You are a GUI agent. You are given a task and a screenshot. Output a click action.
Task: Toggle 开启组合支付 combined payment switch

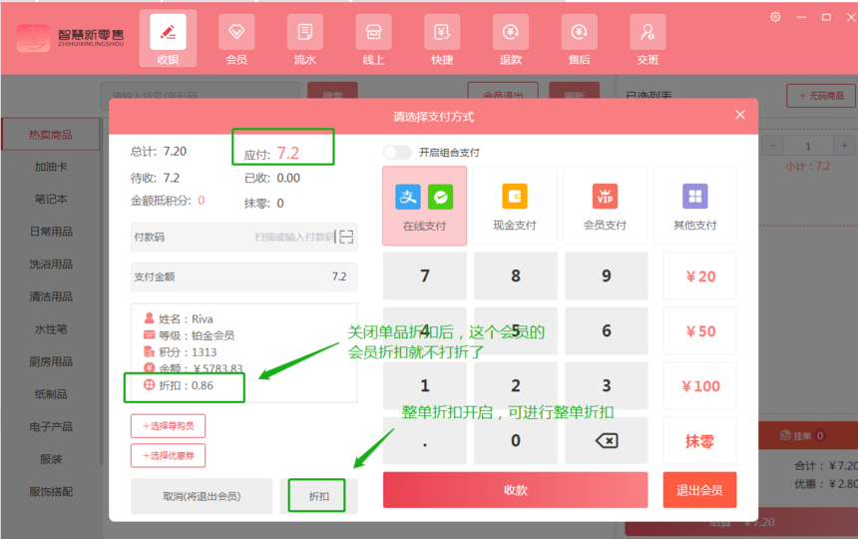pos(397,152)
